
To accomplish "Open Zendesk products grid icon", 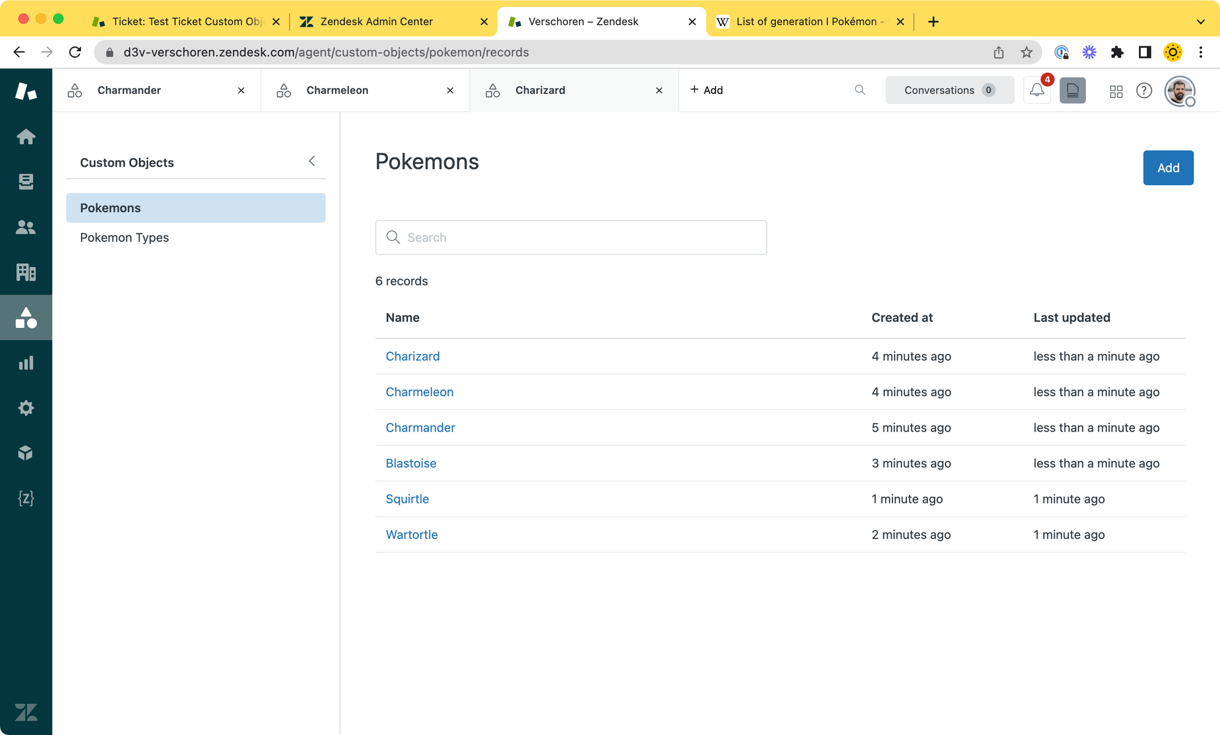I will pyautogui.click(x=1116, y=91).
